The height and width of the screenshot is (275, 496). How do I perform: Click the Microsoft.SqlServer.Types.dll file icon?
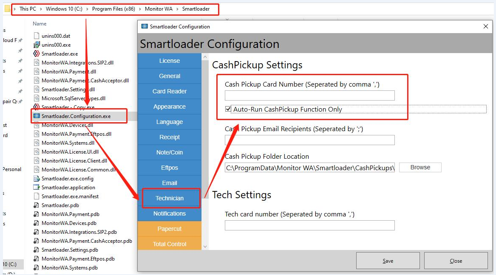click(x=37, y=98)
